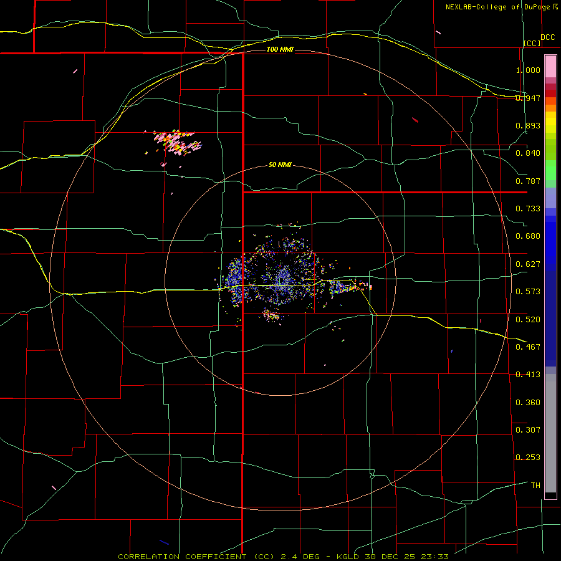
Task: Click the 100 NMI range ring label
Action: (280, 49)
